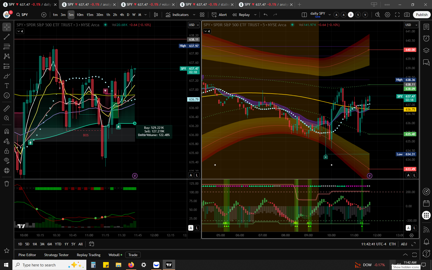Open the Strategy Tester tab
Screen dimensions: 432x270
pos(56,255)
